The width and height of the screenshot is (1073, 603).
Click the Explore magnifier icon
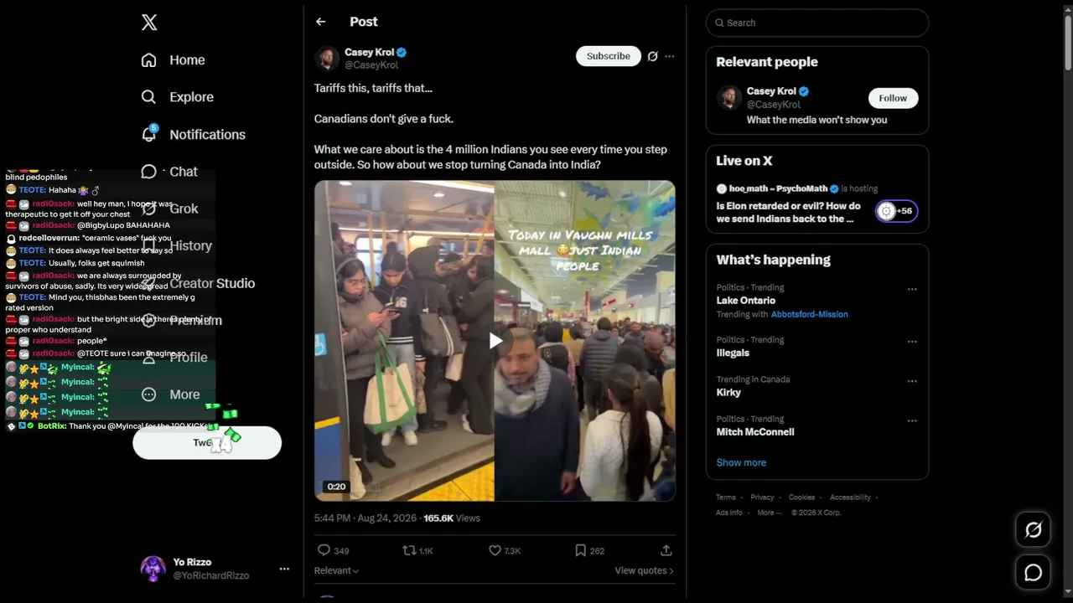tap(149, 97)
